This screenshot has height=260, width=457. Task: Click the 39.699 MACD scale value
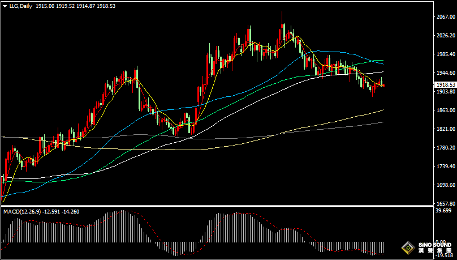click(x=443, y=211)
